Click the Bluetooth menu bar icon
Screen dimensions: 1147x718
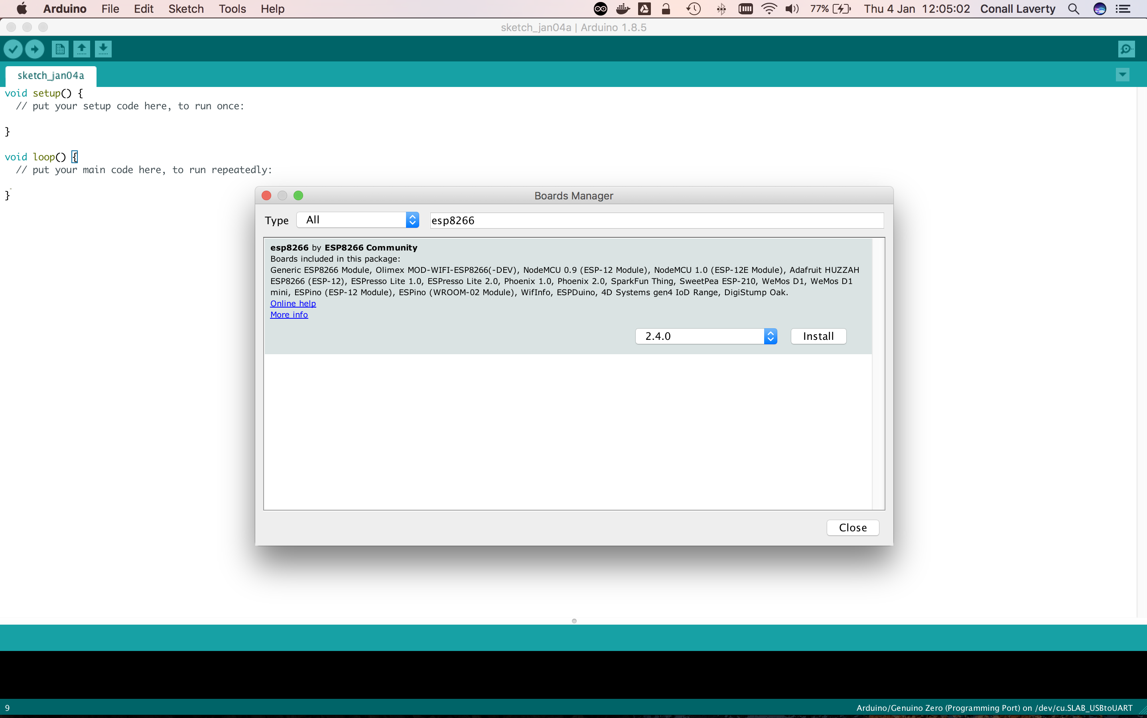[721, 9]
